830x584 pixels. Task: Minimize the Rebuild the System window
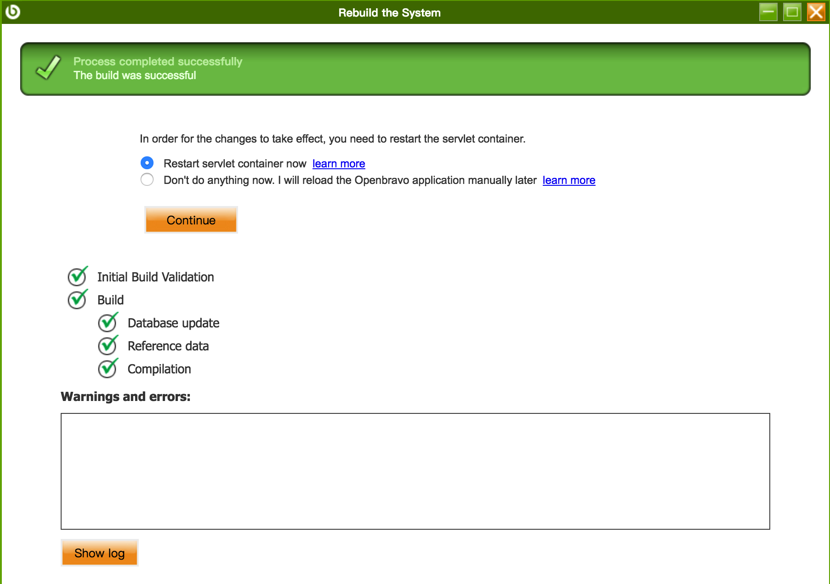[768, 12]
